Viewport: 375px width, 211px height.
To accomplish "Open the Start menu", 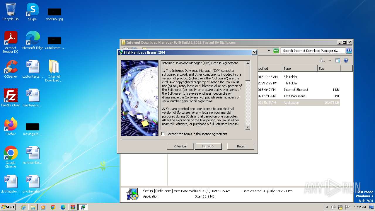I will (x=8, y=207).
